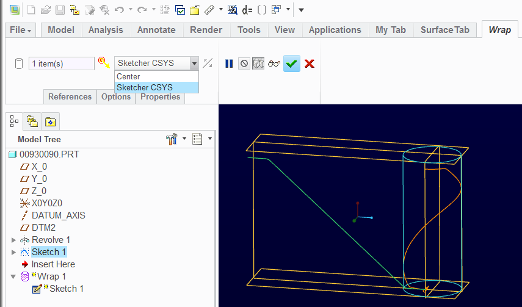Click the Open file icon
The width and height of the screenshot is (522, 307).
[x=46, y=10]
